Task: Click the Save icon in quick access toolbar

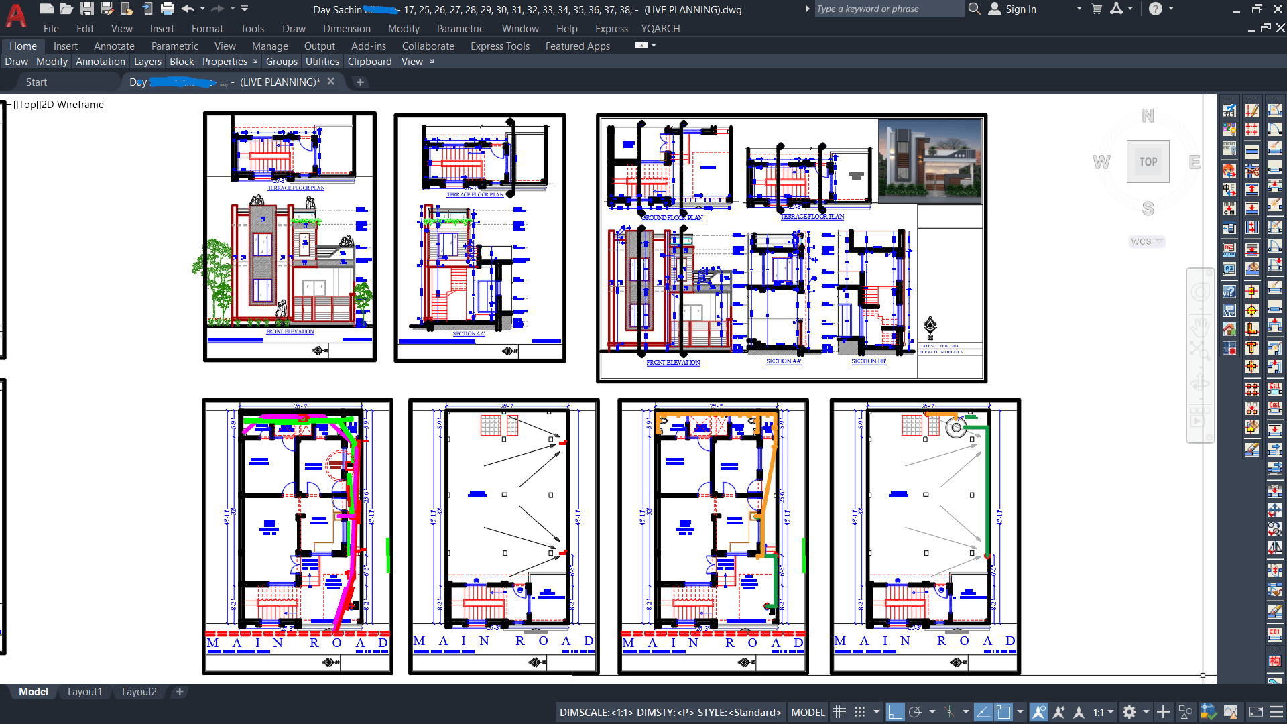Action: tap(87, 9)
